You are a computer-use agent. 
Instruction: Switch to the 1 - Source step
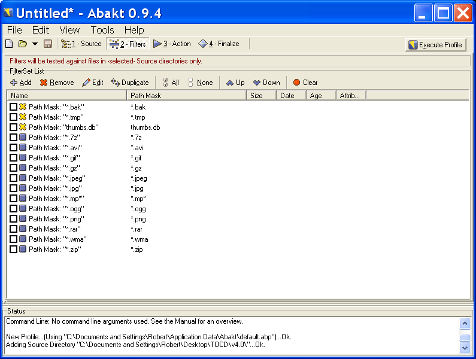click(x=81, y=44)
